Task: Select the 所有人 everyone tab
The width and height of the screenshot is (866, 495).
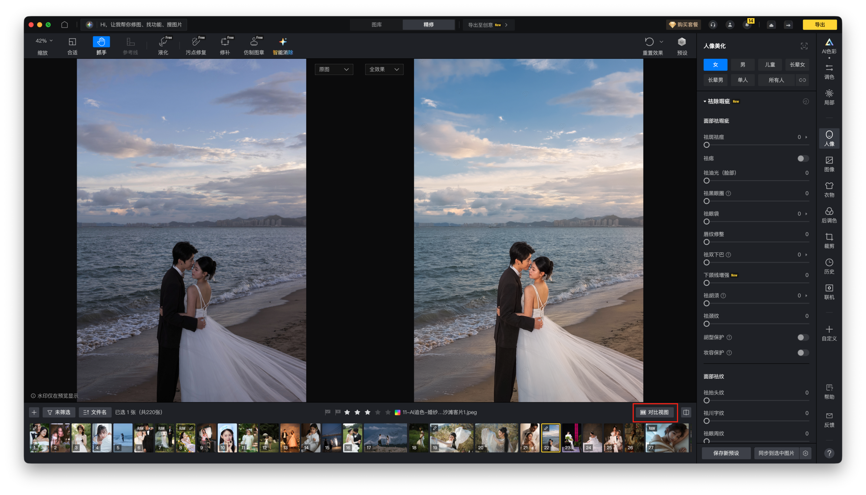Action: pyautogui.click(x=776, y=80)
